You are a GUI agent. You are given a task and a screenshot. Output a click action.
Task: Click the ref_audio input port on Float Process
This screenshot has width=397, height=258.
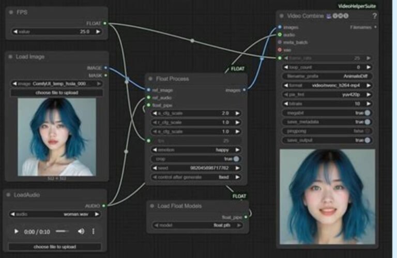[x=149, y=98]
